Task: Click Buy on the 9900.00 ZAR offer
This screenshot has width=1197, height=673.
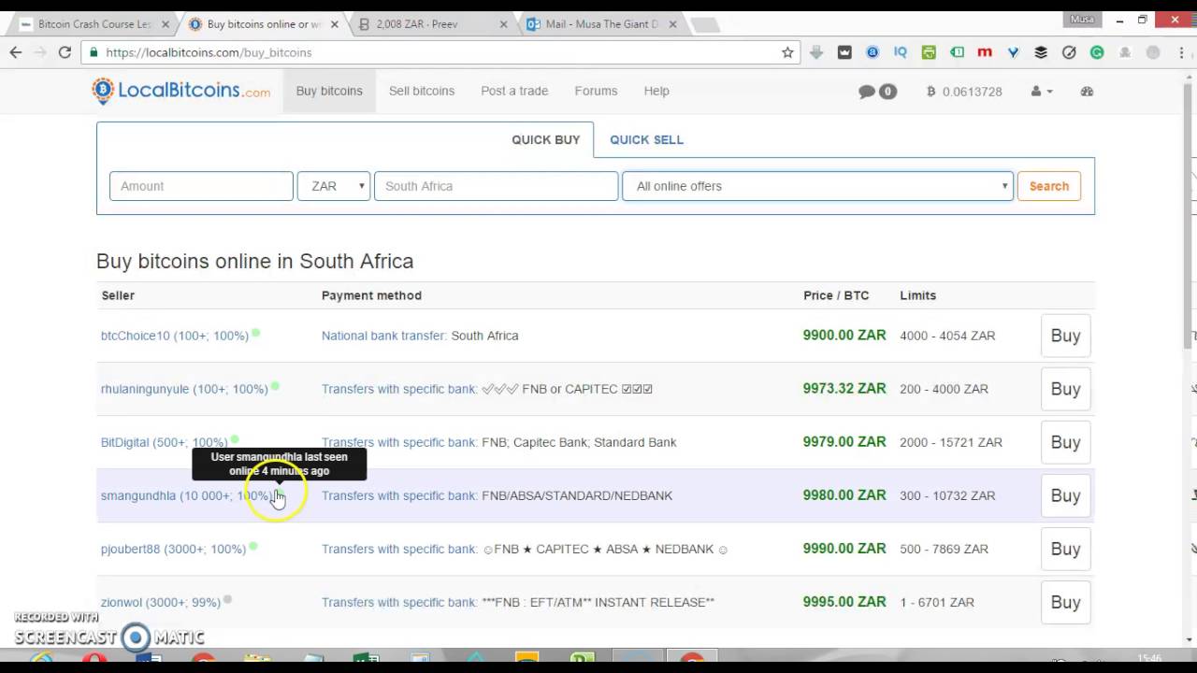Action: 1065,336
